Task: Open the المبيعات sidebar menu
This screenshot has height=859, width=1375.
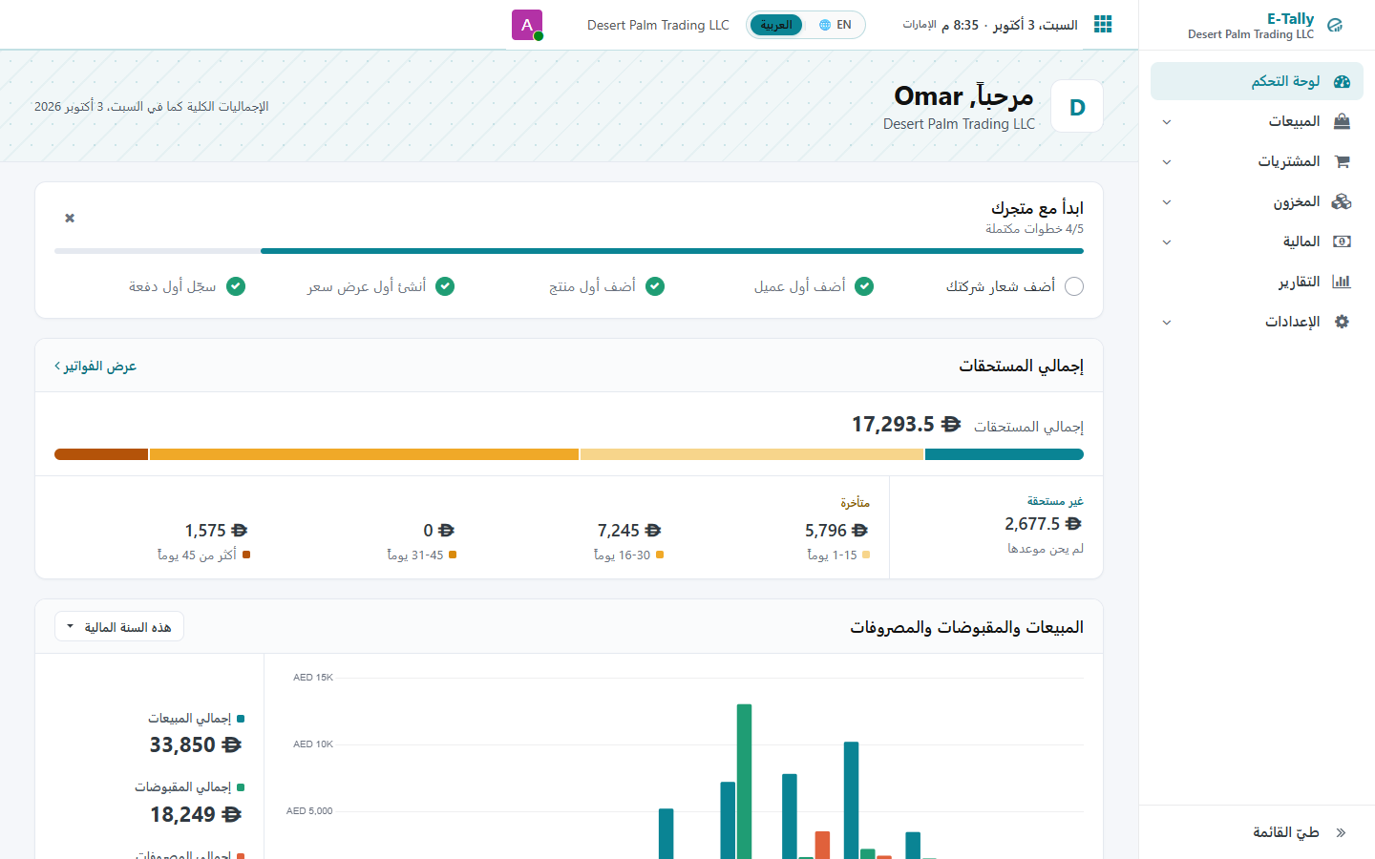Action: (1257, 121)
